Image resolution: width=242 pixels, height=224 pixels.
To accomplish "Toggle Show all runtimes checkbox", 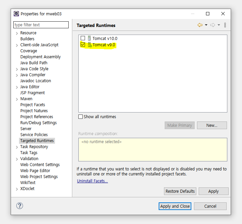I will point(80,116).
